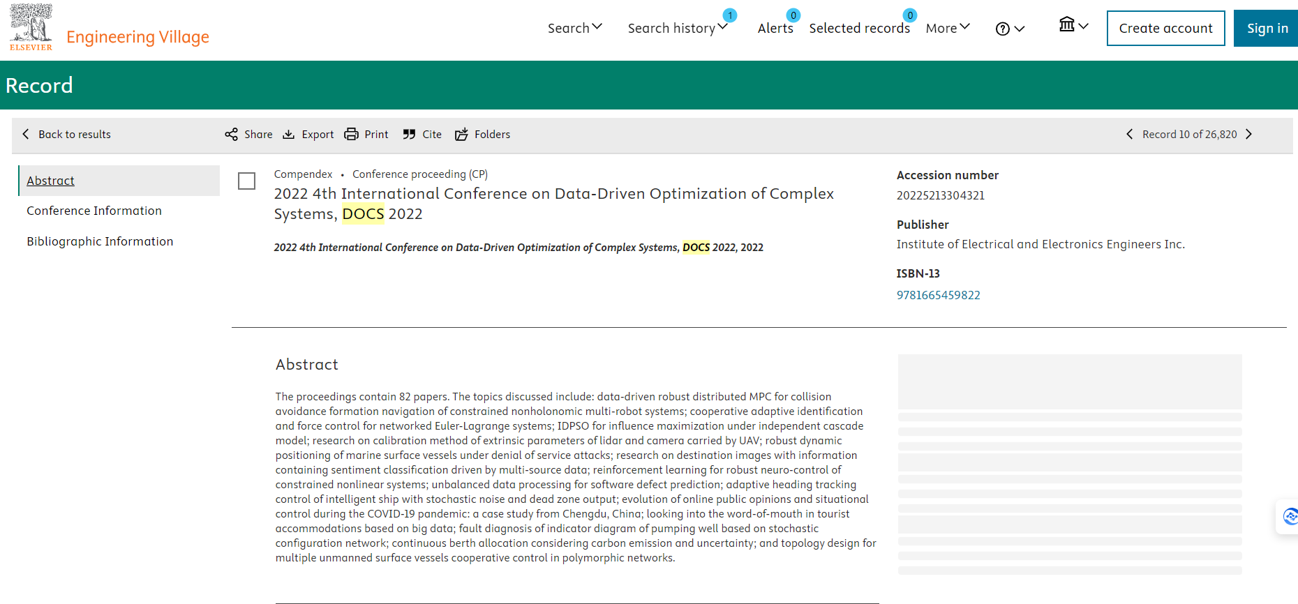Image resolution: width=1298 pixels, height=604 pixels.
Task: Switch to Conference Information section
Action: click(x=94, y=211)
